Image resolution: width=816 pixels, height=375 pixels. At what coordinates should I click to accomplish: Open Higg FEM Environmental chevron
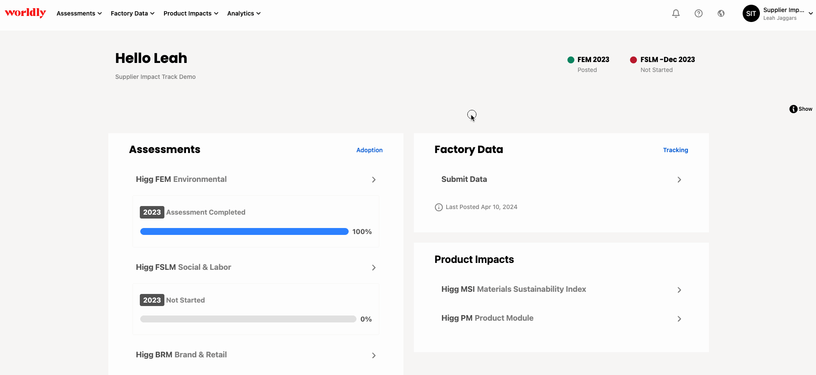[x=374, y=180]
